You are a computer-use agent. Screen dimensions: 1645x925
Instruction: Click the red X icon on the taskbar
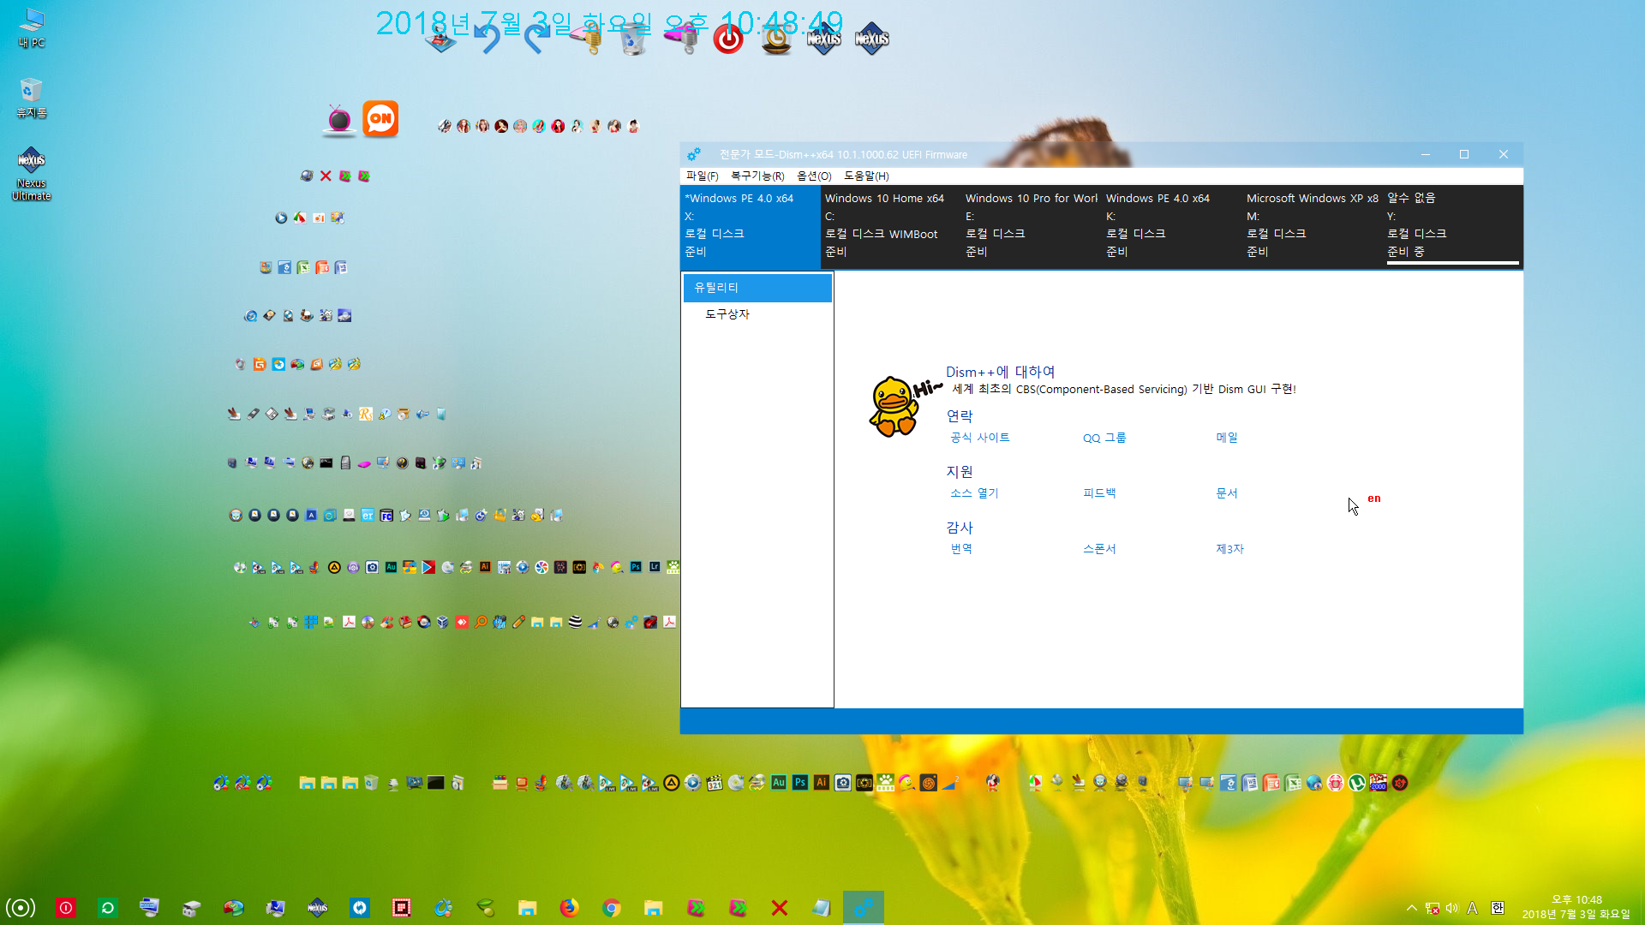click(779, 907)
